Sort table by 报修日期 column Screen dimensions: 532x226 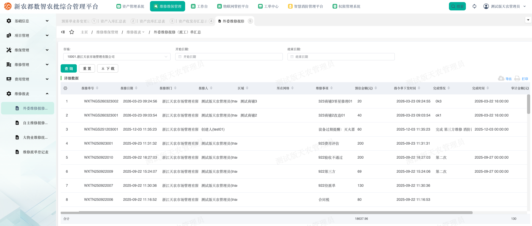136,88
